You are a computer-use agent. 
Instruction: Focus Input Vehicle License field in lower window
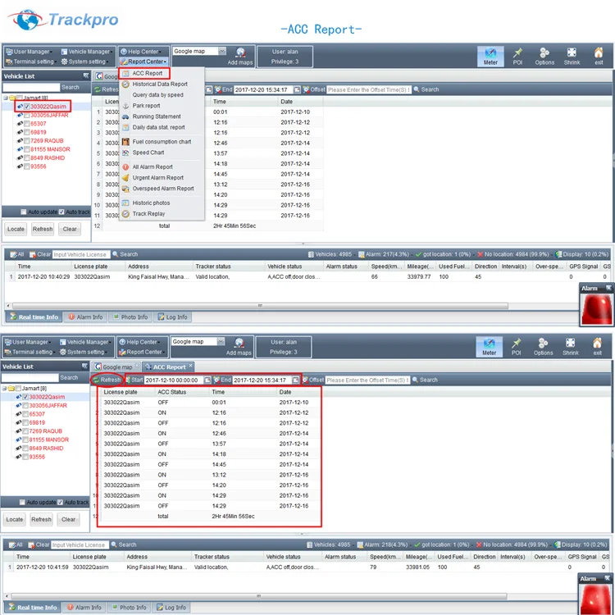(80, 544)
